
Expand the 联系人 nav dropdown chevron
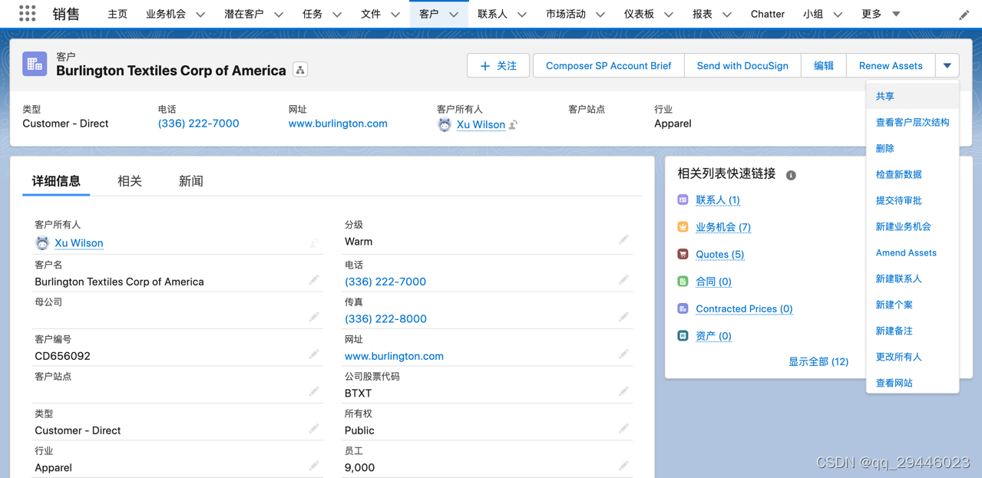(x=522, y=15)
